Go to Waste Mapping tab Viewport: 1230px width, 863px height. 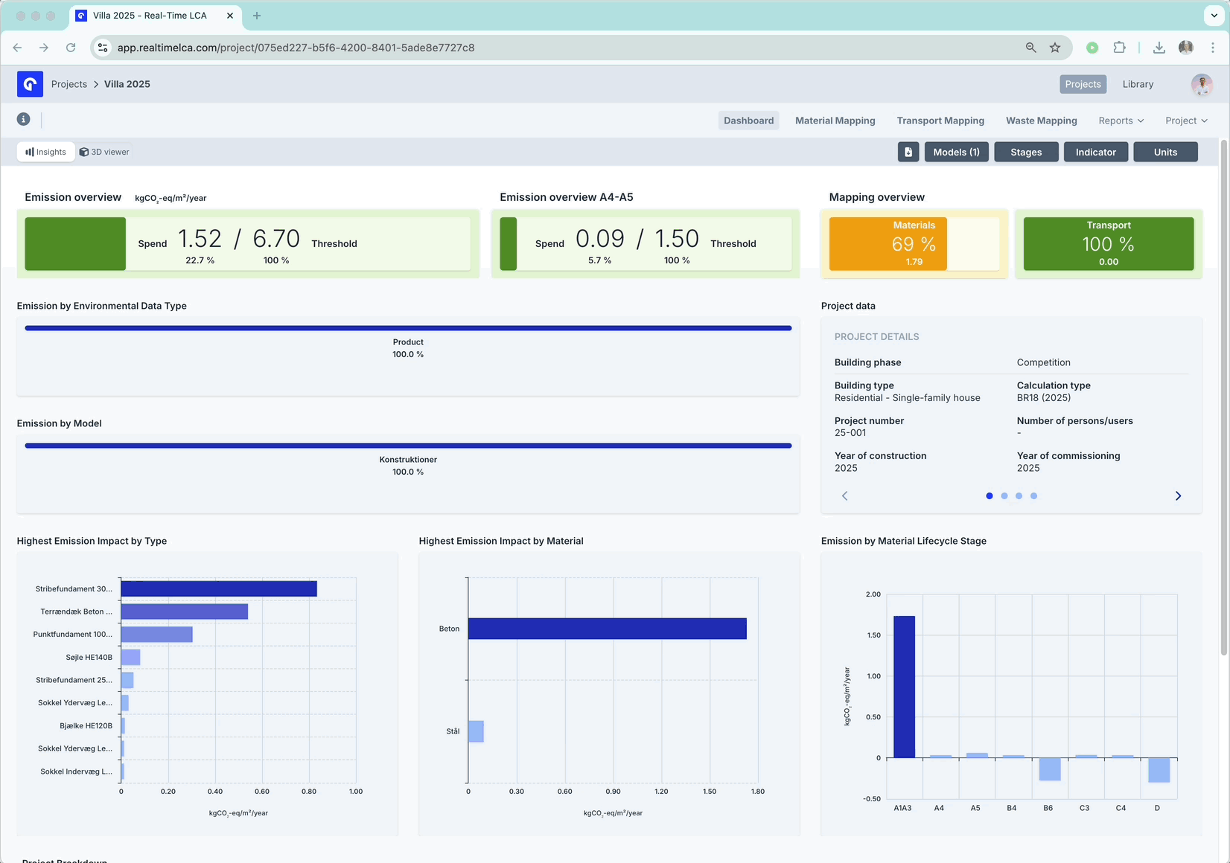pyautogui.click(x=1042, y=121)
